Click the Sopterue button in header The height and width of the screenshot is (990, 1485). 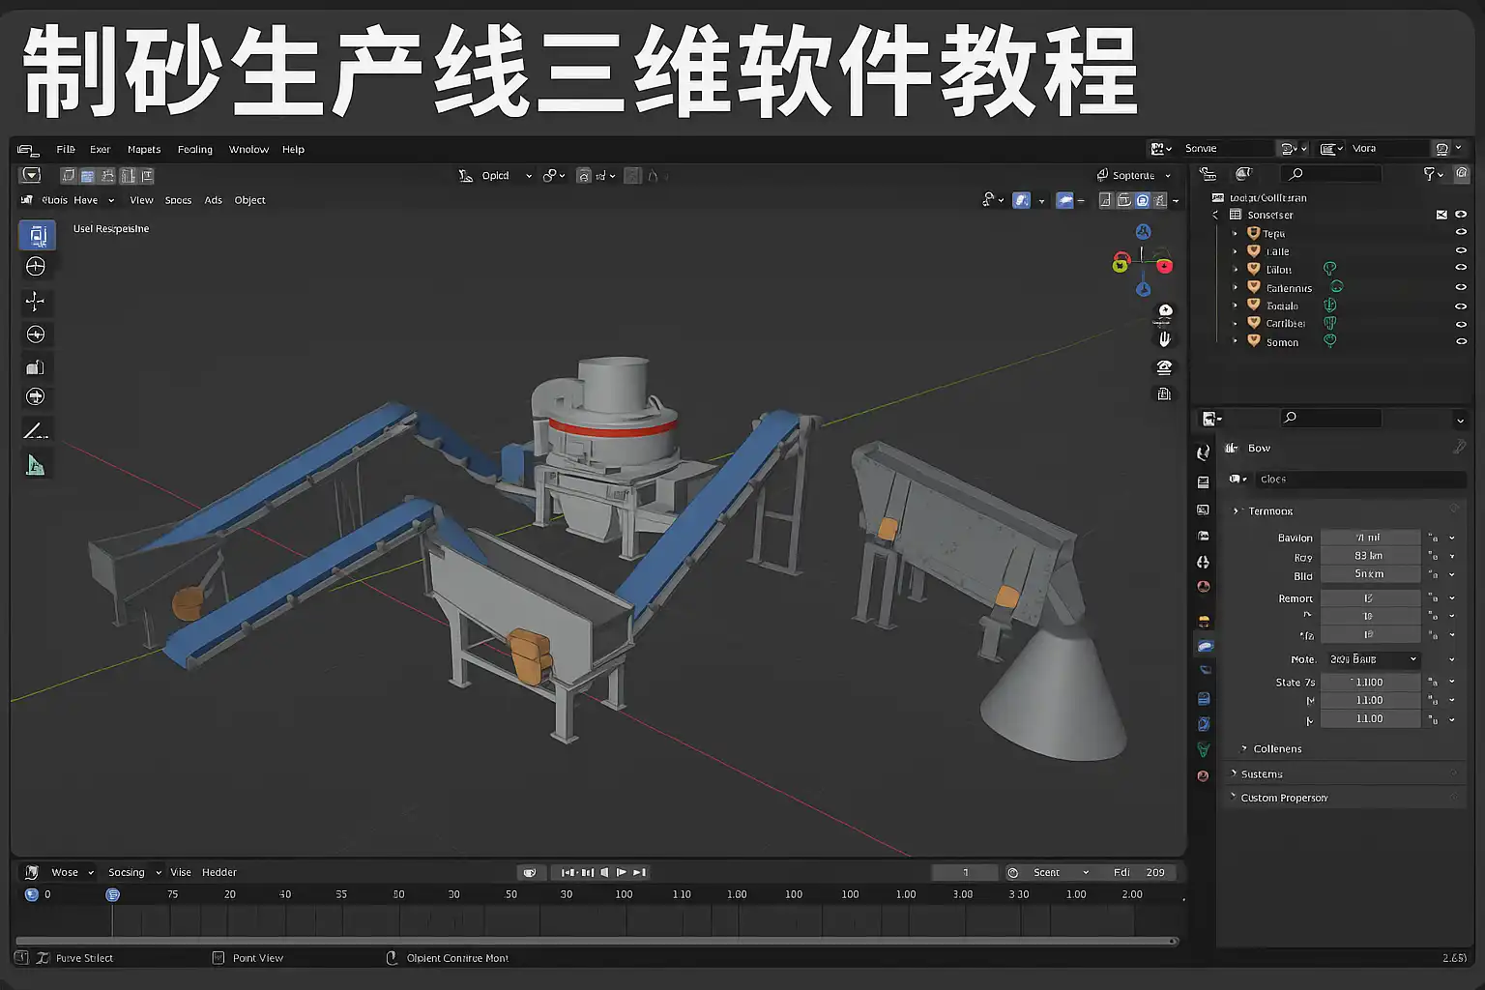pos(1133,176)
